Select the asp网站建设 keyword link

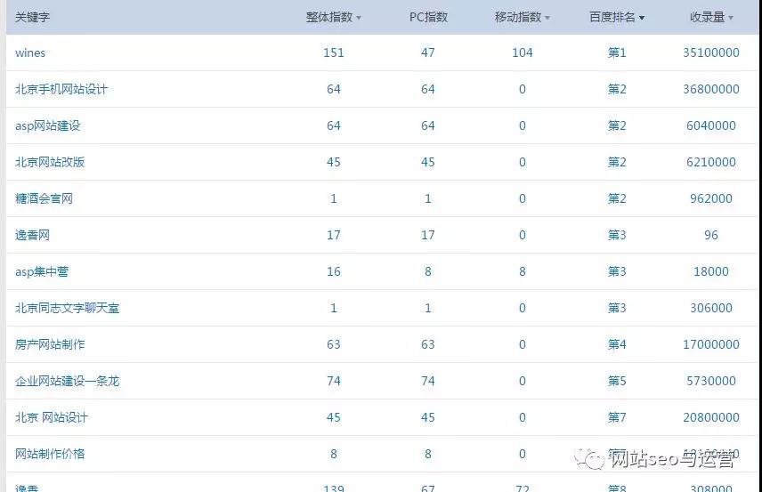pyautogui.click(x=48, y=125)
